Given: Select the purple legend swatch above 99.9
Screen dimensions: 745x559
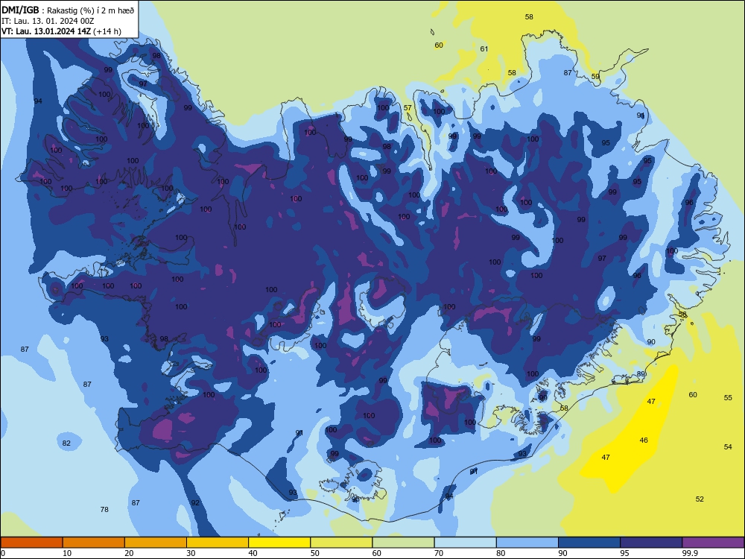Looking at the screenshot, I should (713, 543).
